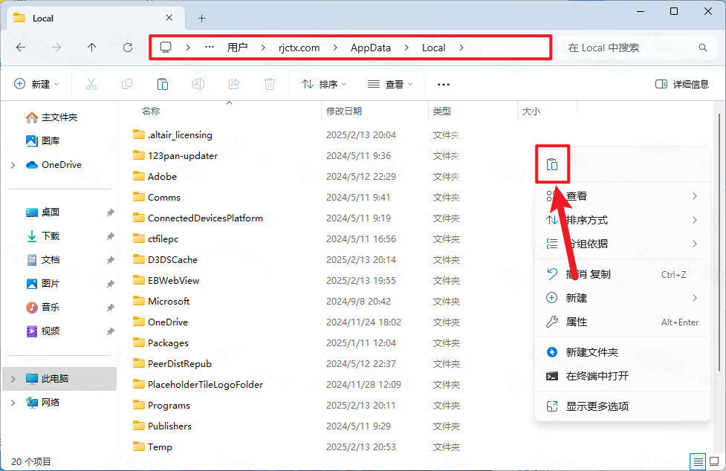Add a new tab with plus button
Image resolution: width=726 pixels, height=471 pixels.
201,19
